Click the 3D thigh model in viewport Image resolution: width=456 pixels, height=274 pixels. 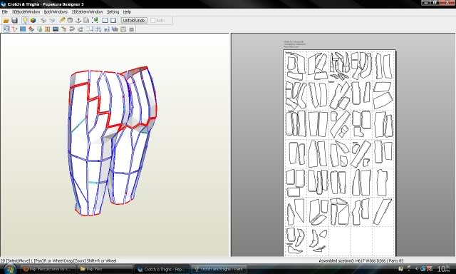tap(112, 140)
